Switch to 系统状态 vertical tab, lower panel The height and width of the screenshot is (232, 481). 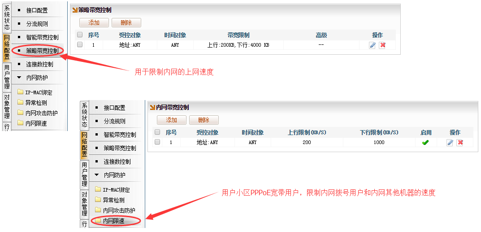pos(84,116)
